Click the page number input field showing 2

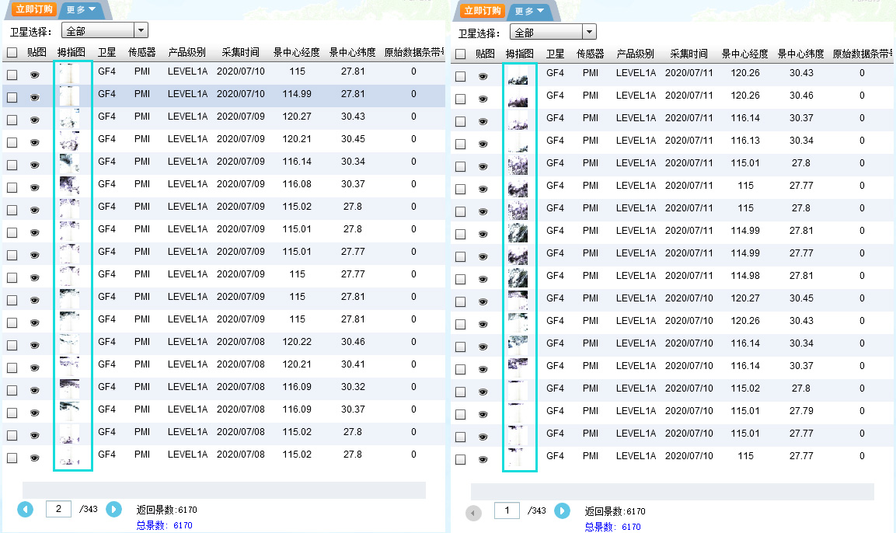point(58,509)
